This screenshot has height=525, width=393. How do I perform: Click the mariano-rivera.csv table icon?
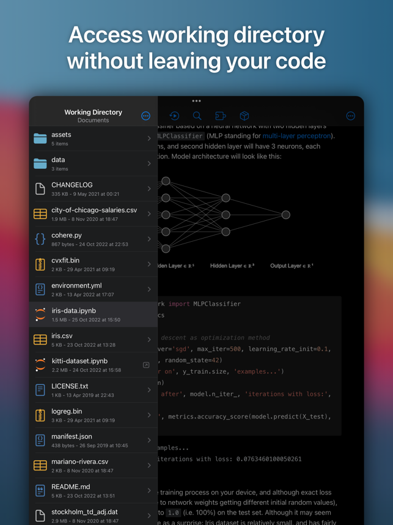40,466
